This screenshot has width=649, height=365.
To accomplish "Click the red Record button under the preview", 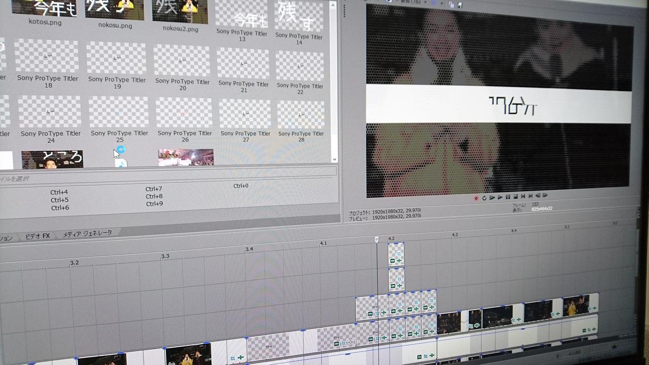I will click(476, 198).
